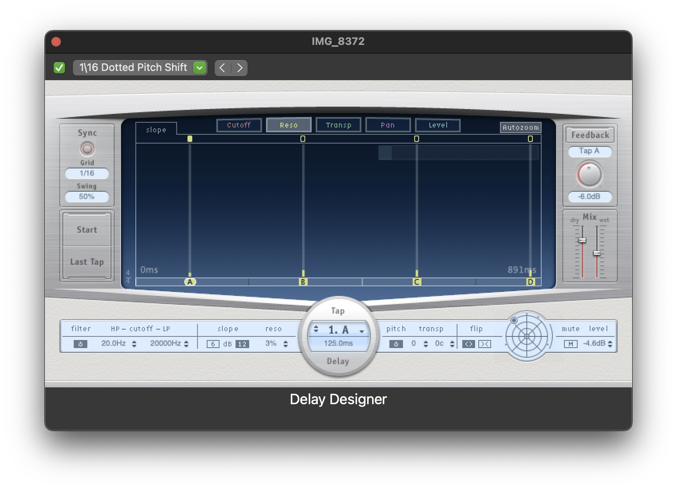Click tap D toggle at top of display
This screenshot has height=490, width=677.
coord(530,139)
